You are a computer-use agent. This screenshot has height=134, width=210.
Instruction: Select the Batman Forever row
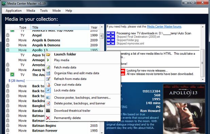[x=52, y=131]
